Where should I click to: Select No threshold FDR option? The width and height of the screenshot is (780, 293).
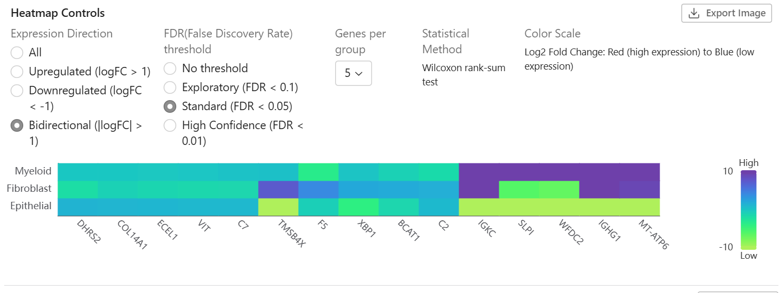pos(170,69)
